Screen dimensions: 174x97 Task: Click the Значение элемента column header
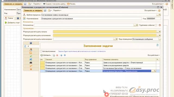point(129,60)
